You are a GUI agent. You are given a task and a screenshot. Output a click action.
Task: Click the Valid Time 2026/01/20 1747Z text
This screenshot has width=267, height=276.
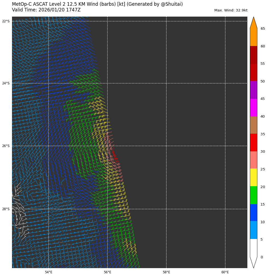coord(46,10)
